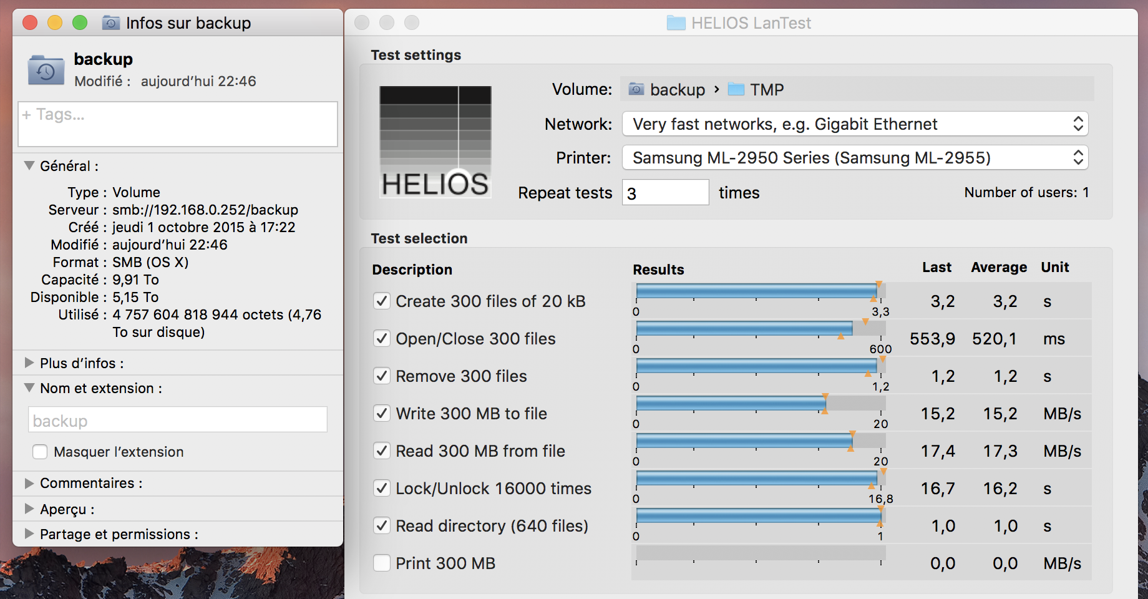Expand the Aperçu section
1148x599 pixels.
pyautogui.click(x=29, y=509)
